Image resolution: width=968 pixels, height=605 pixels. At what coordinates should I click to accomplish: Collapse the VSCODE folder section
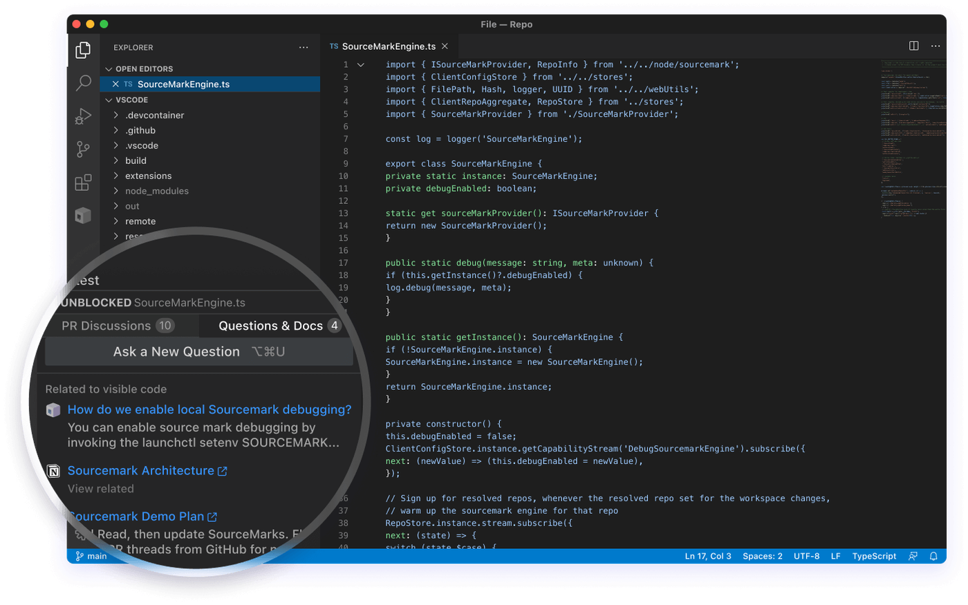(109, 100)
